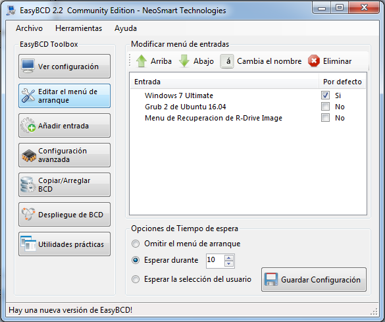Image resolution: width=385 pixels, height=322 pixels.
Task: Click the new EasyBCD version status message
Action: coord(70,310)
